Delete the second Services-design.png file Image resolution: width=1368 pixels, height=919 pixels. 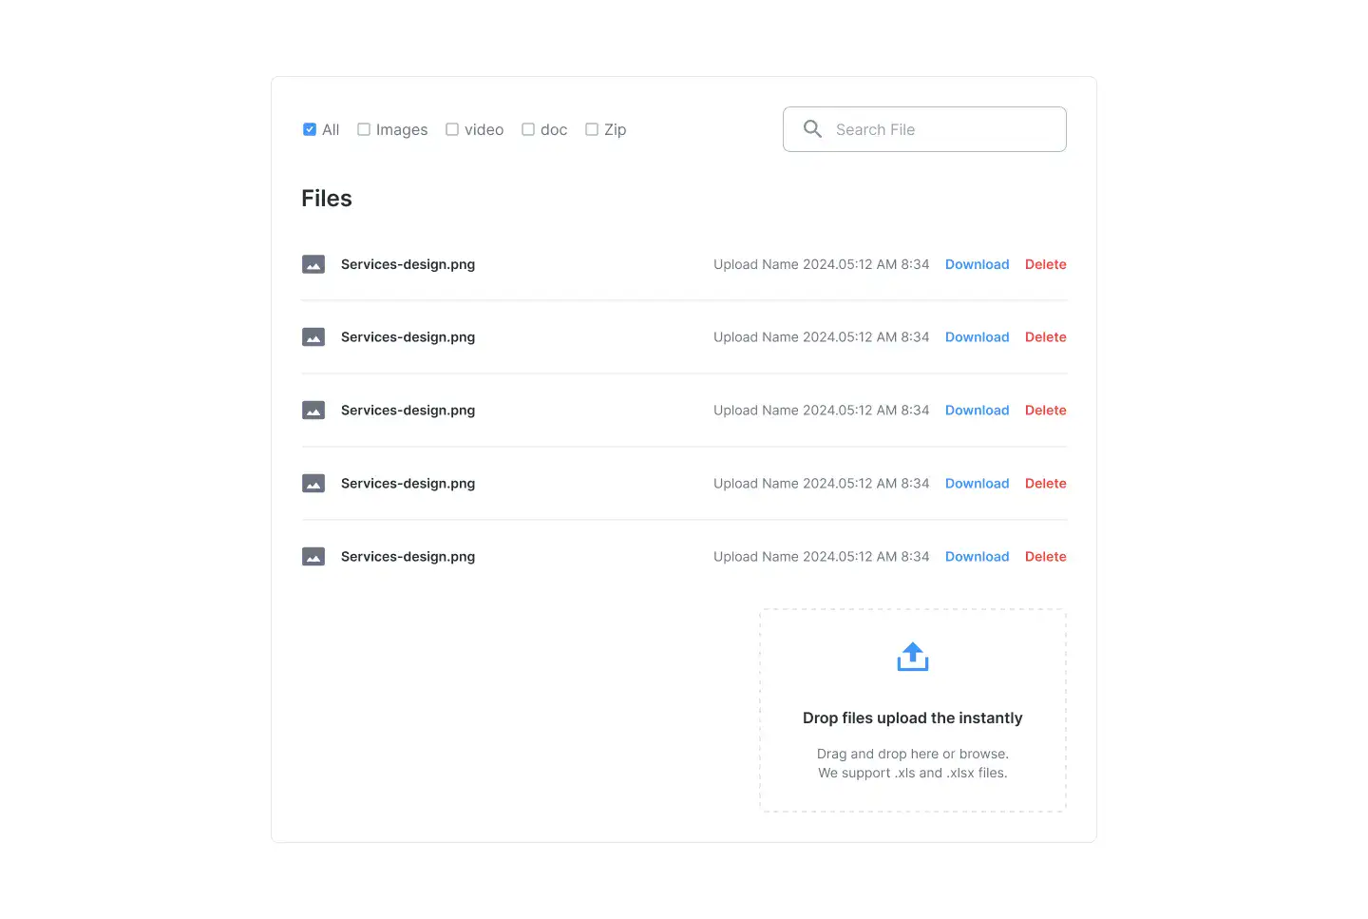1046,337
